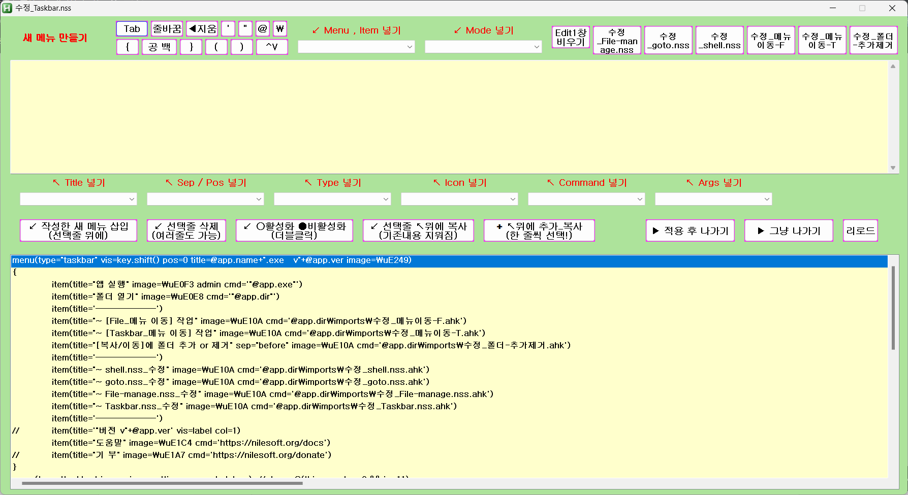908x495 pixels.
Task: Click the ^V paste button
Action: coord(272,47)
